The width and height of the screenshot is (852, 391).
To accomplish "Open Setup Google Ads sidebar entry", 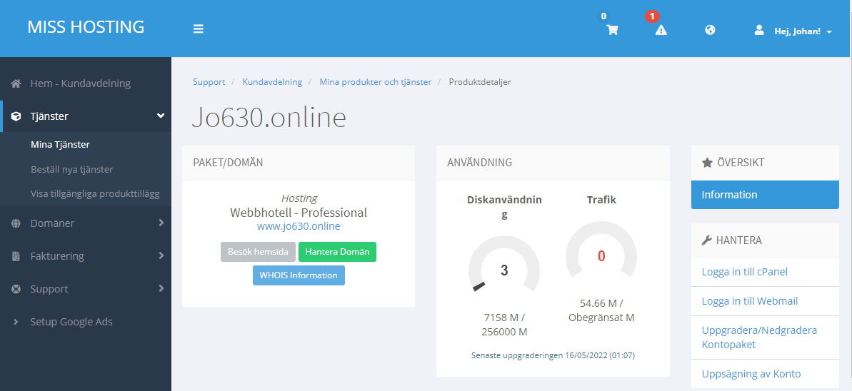I will [71, 322].
